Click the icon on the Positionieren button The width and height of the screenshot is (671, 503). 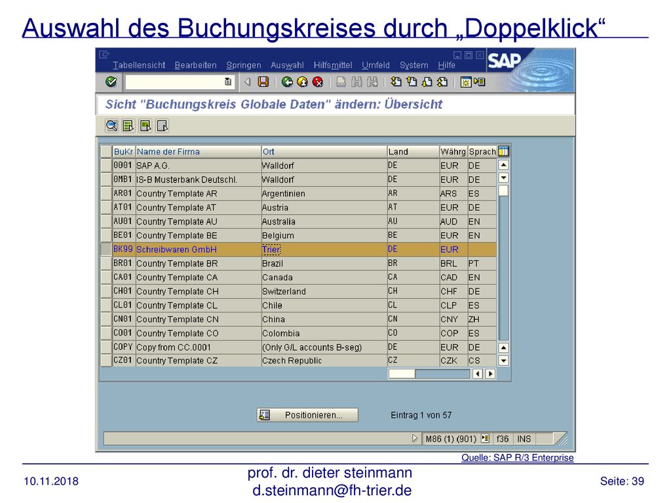265,415
